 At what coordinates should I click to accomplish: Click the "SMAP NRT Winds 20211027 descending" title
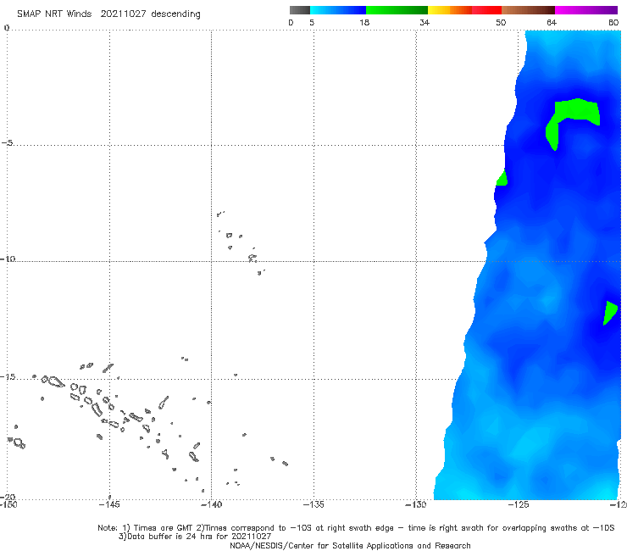(x=108, y=14)
